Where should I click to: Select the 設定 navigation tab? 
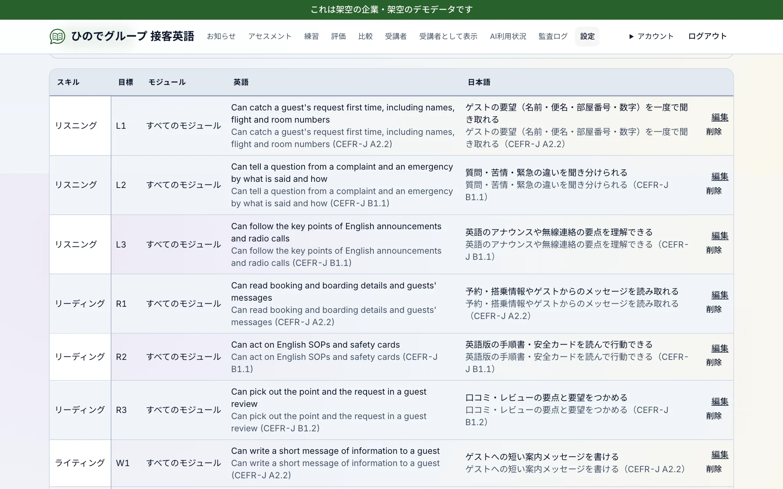[587, 36]
